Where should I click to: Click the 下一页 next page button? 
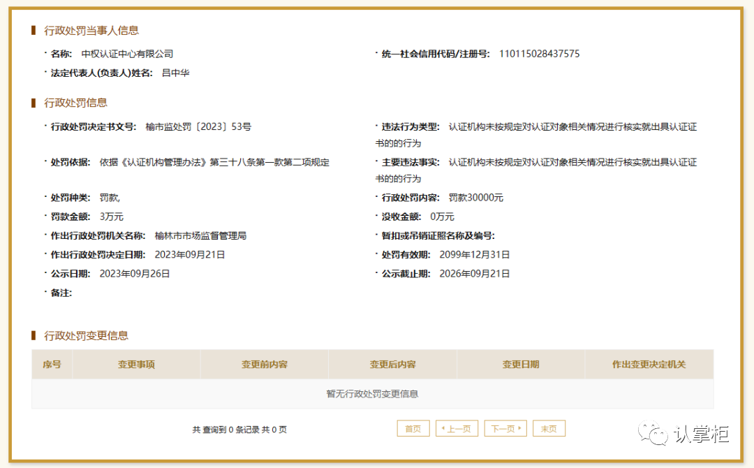[x=505, y=429]
